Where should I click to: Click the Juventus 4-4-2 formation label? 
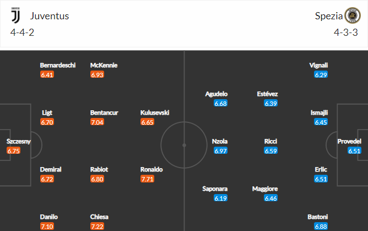pyautogui.click(x=22, y=33)
